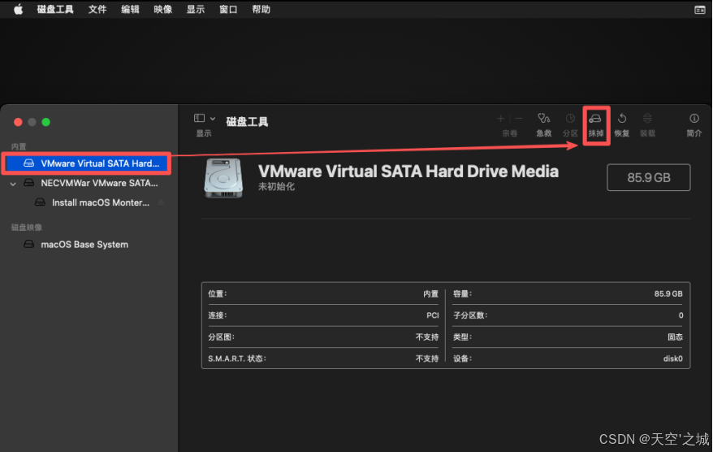The width and height of the screenshot is (713, 452).
Task: Click the sidebar view icon in toolbar
Action: (x=199, y=119)
